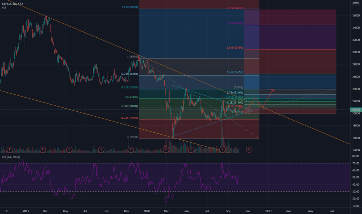This screenshot has height=214, width=362.
Task: Click 60.00 on the RSI scale
Action: 356,170
